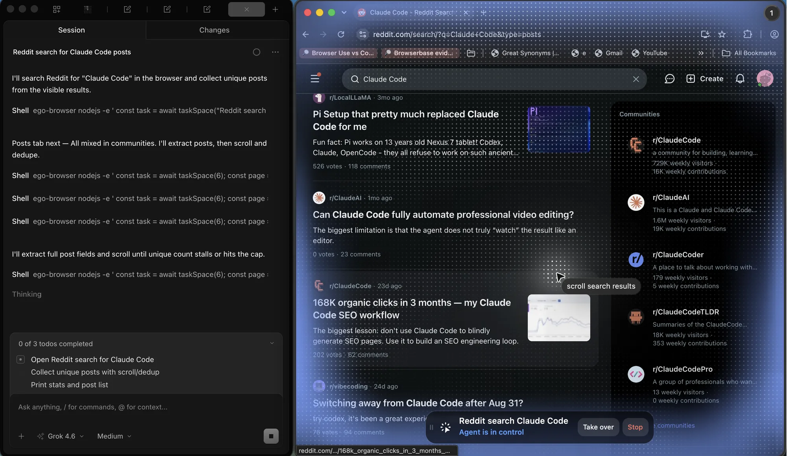Open r/ClaudeCodeTLDR community in sidebar
This screenshot has height=456, width=787.
[685, 312]
